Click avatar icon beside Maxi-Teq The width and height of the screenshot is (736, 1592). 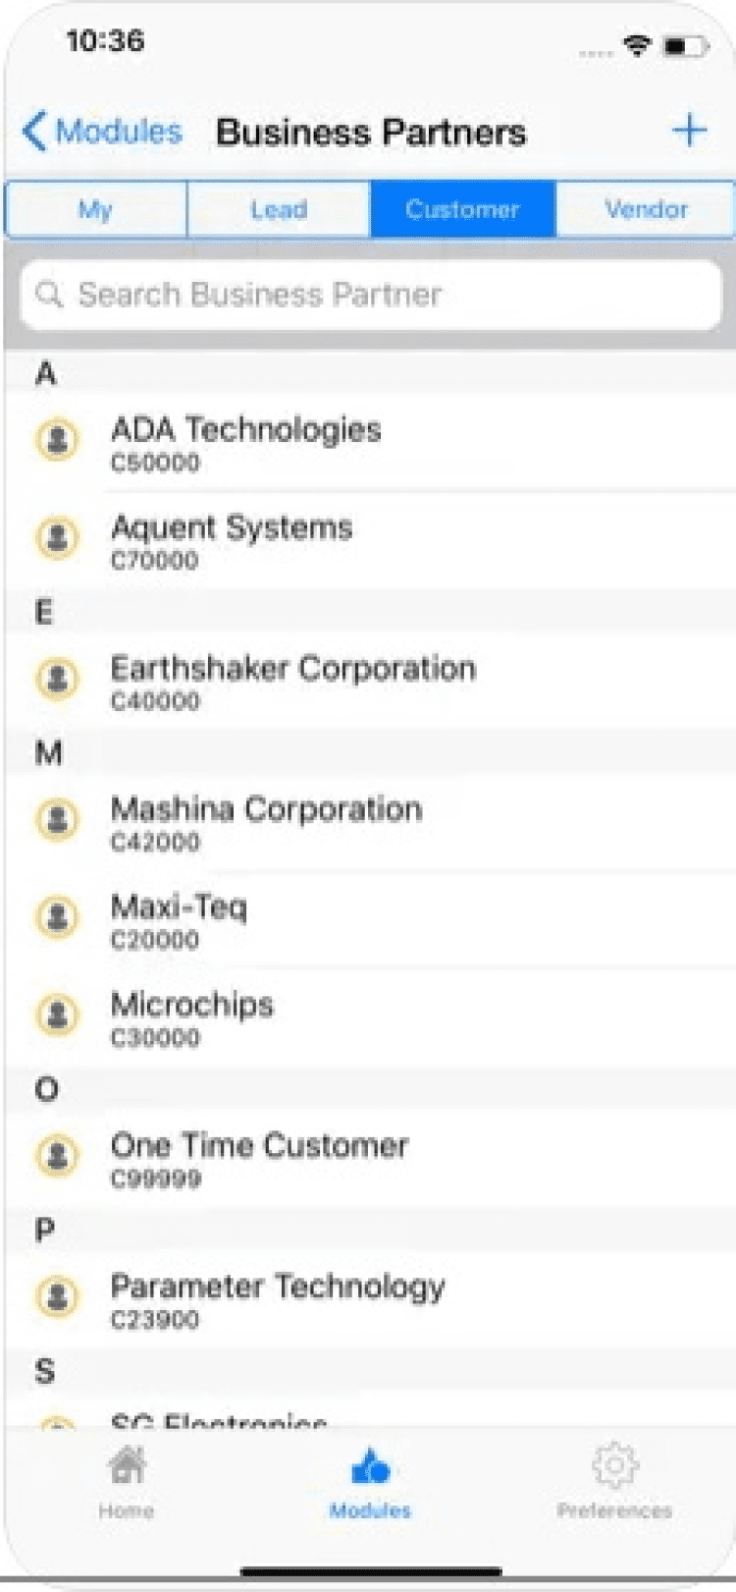pyautogui.click(x=57, y=917)
